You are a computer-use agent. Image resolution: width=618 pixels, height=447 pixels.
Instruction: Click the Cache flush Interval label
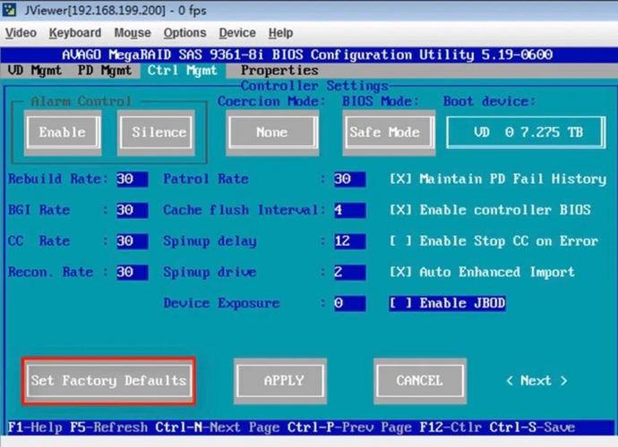coord(244,210)
